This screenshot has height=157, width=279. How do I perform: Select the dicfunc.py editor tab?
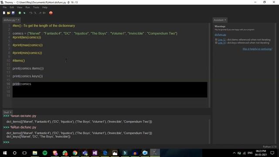(10, 20)
